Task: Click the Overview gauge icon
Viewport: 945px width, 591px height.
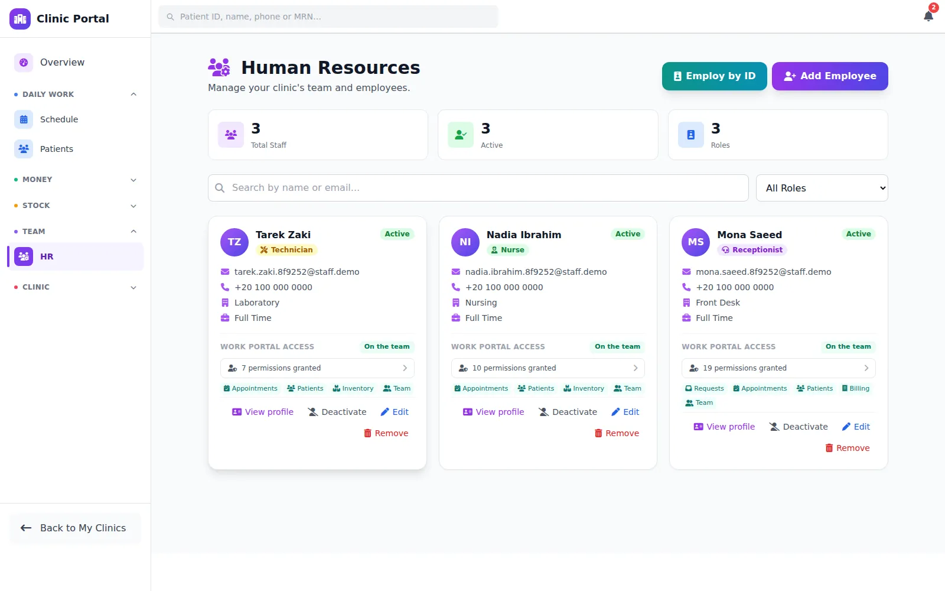Action: (24, 63)
